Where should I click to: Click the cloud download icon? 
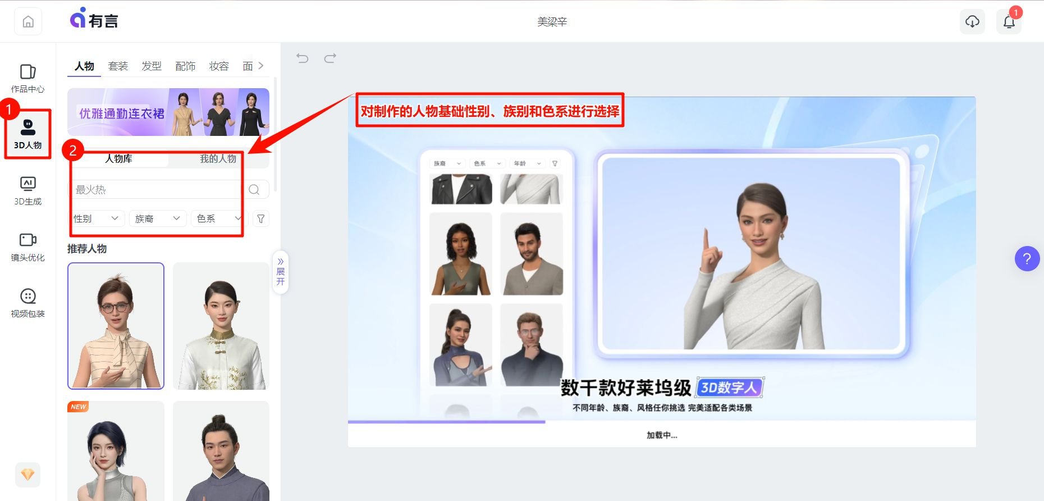point(972,22)
